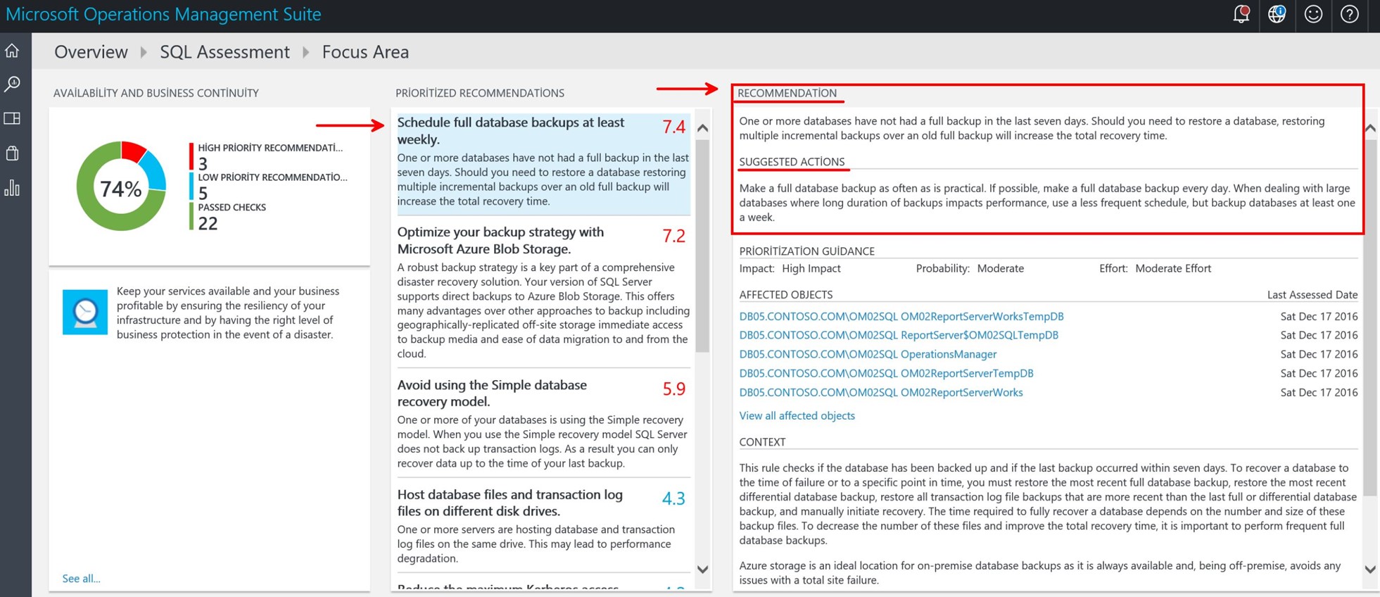Click the 7.2 score value
The height and width of the screenshot is (597, 1380).
coord(673,236)
